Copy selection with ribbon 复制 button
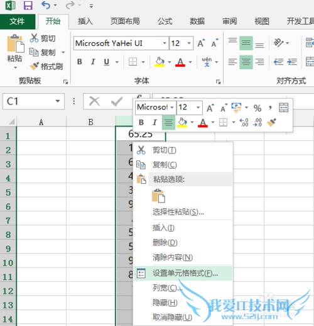This screenshot has height=326, width=314. tap(43, 52)
